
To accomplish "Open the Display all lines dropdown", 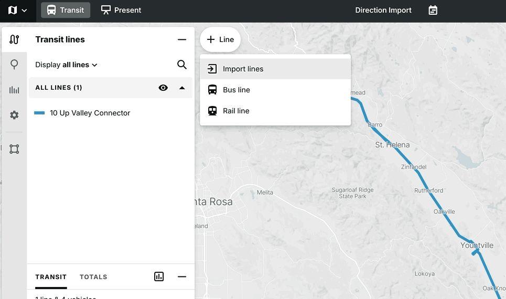I will (66, 65).
